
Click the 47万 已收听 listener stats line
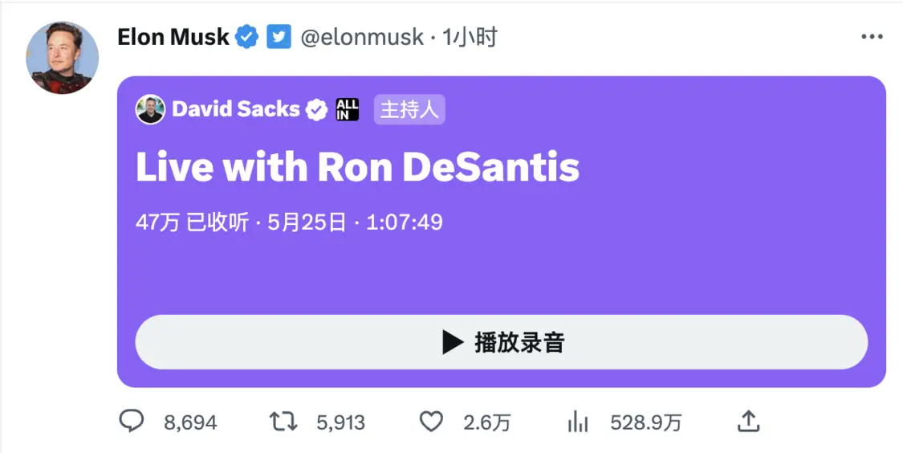[289, 222]
